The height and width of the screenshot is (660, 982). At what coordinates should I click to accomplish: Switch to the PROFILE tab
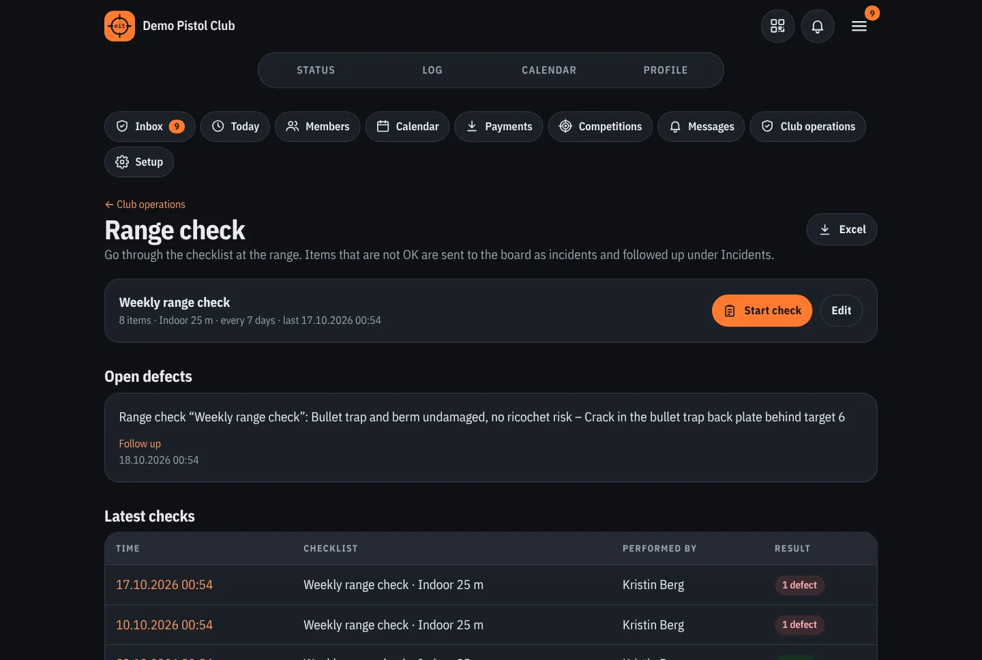coord(666,70)
